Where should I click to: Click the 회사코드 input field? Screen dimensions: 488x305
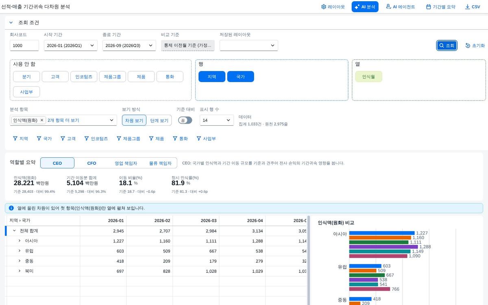(x=24, y=46)
